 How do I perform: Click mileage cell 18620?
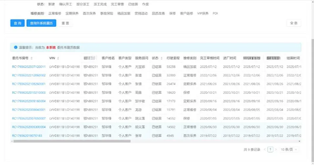click(171, 93)
